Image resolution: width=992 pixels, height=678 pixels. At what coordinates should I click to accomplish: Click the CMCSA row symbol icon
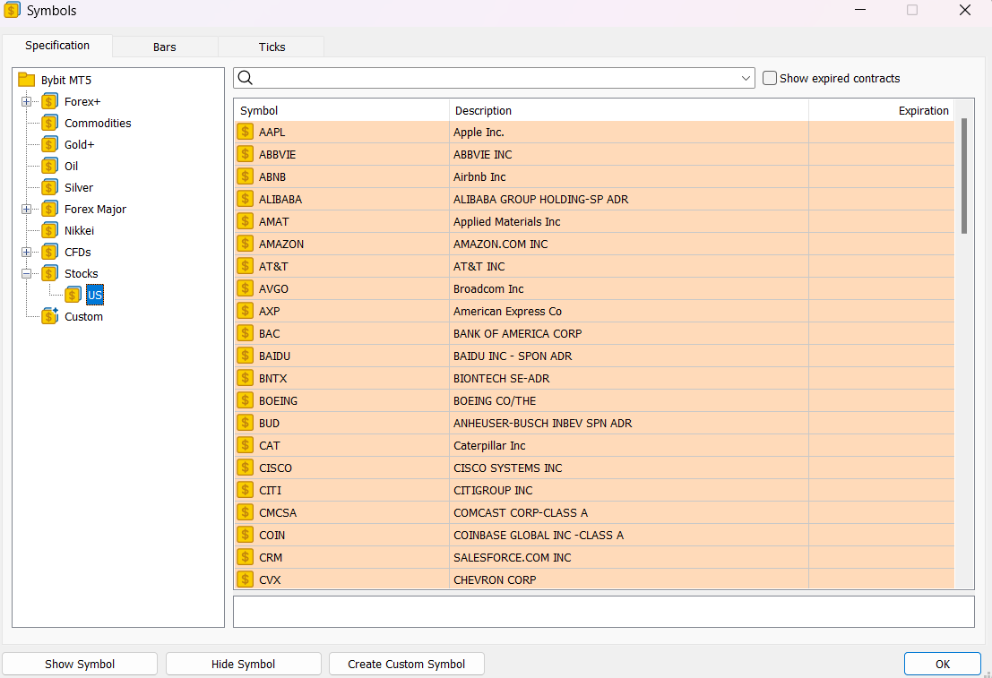[245, 512]
